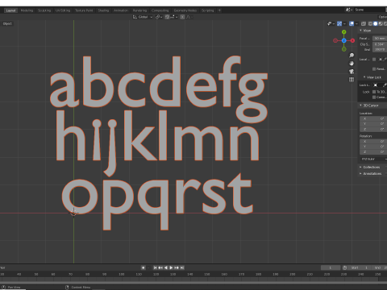This screenshot has height=290, width=387.
Task: Click the green Y axis on the navigation gizmo
Action: pos(344,32)
